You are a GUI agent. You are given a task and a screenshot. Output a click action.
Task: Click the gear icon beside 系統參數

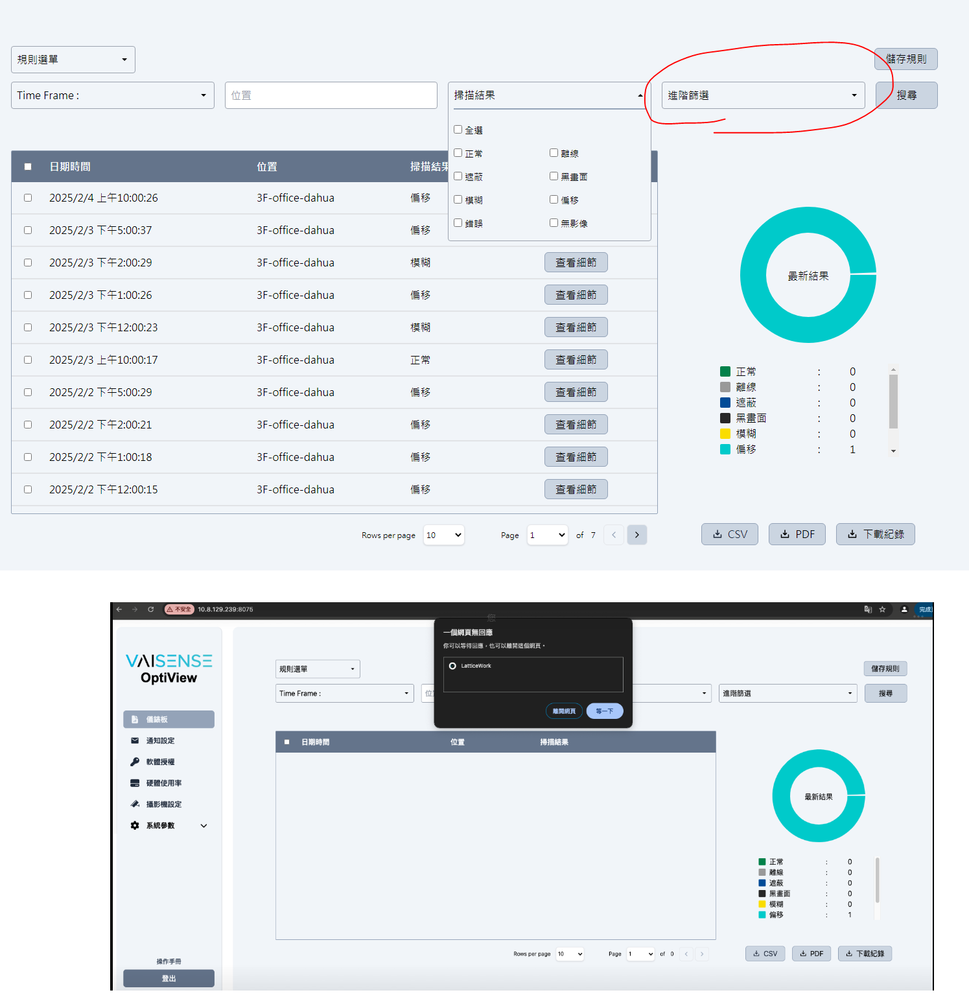click(x=135, y=825)
